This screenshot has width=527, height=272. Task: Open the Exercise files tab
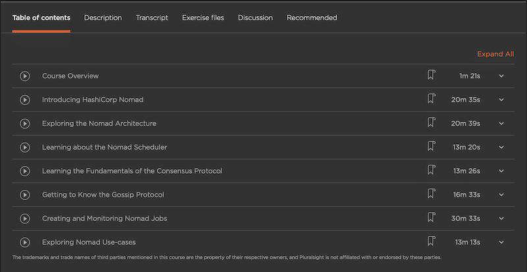click(x=203, y=18)
